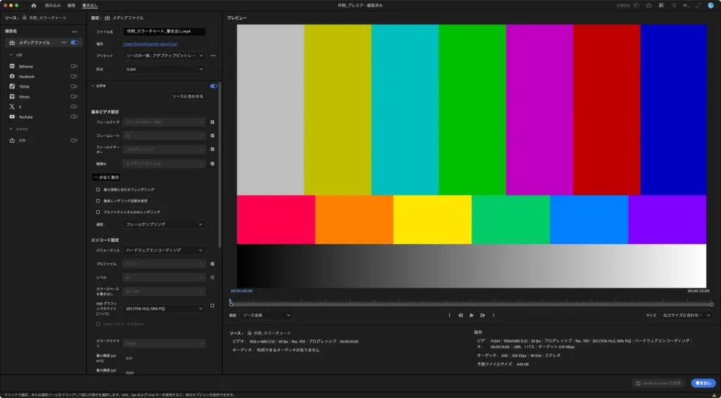Viewport: 721px width, 398px height.
Task: Click the mark out point bracket
Action: tap(494, 315)
